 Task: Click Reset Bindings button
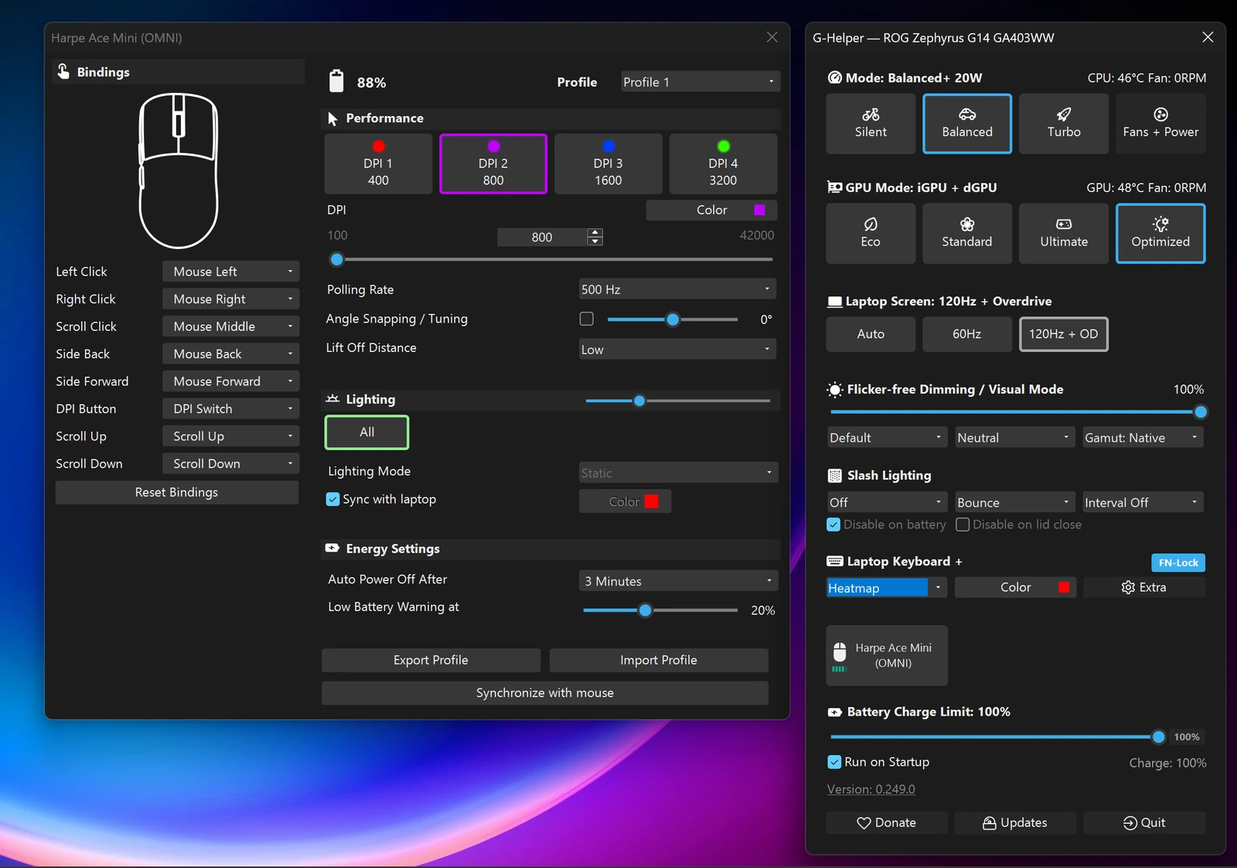pos(177,492)
